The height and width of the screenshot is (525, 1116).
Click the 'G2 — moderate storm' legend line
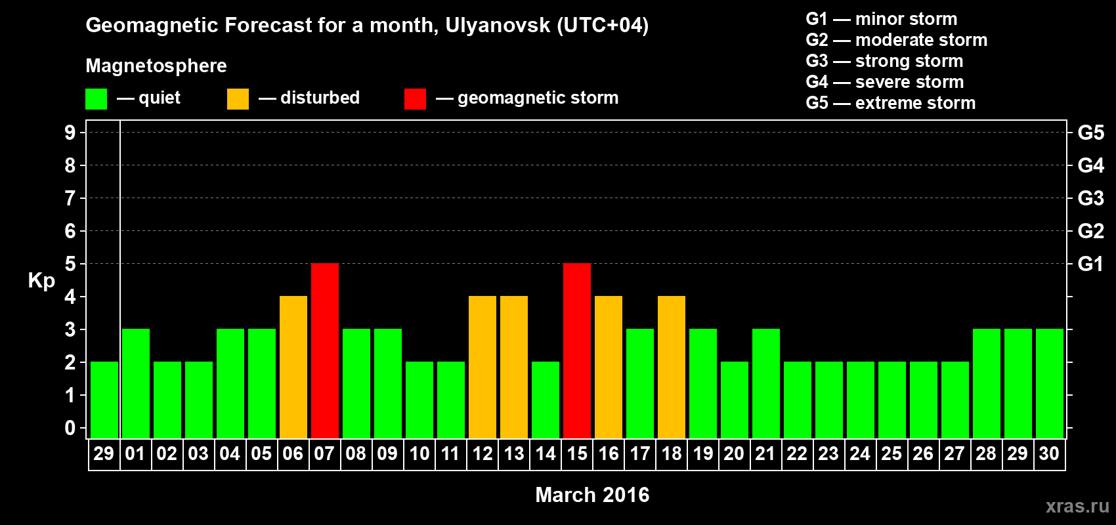click(897, 40)
